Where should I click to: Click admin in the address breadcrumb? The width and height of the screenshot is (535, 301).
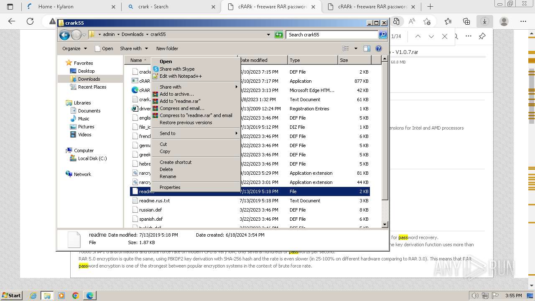pyautogui.click(x=109, y=35)
